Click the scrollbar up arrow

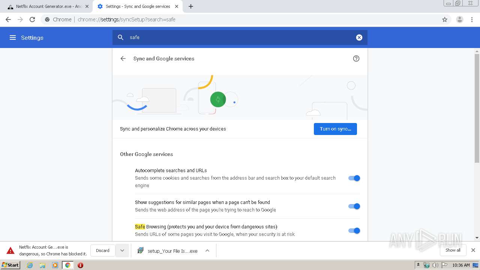click(x=477, y=51)
